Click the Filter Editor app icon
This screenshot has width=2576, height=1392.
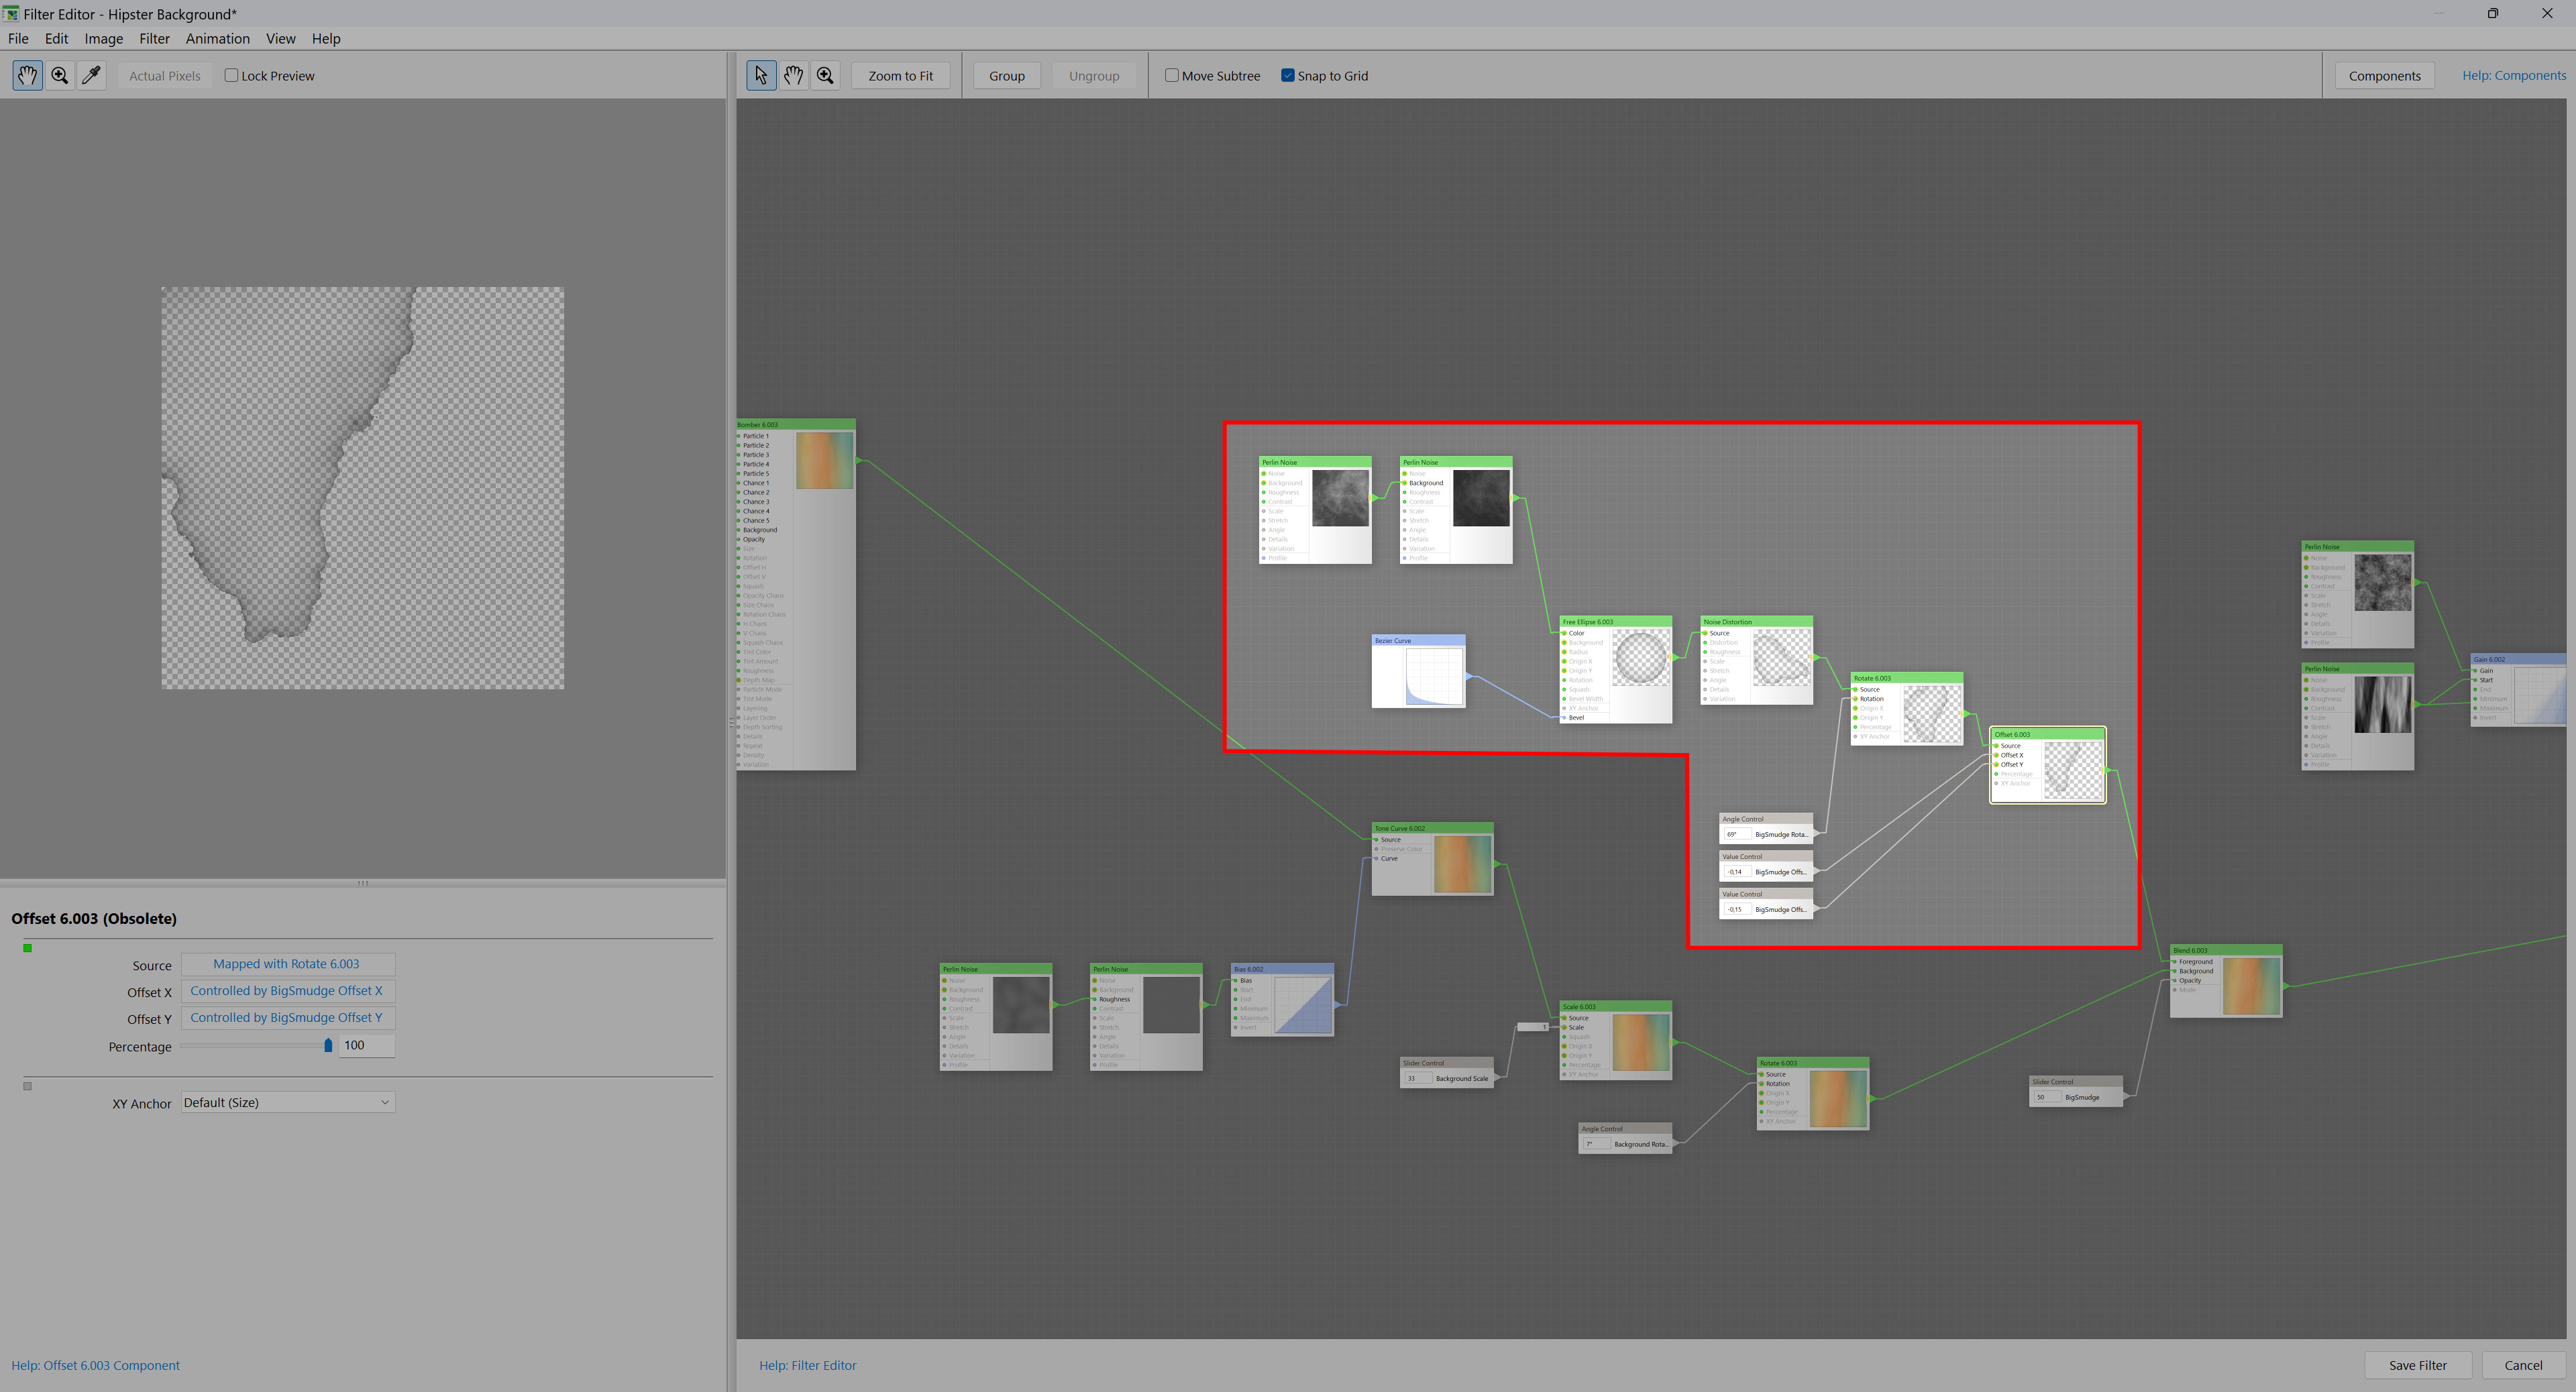coord(11,13)
